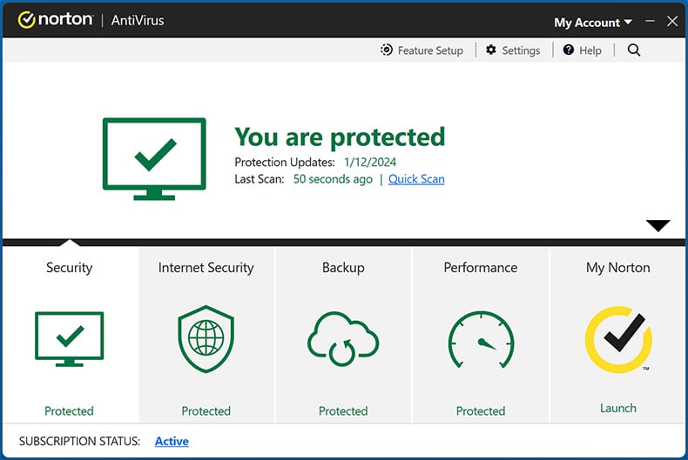Select the My Norton tab
The width and height of the screenshot is (688, 460).
point(617,335)
